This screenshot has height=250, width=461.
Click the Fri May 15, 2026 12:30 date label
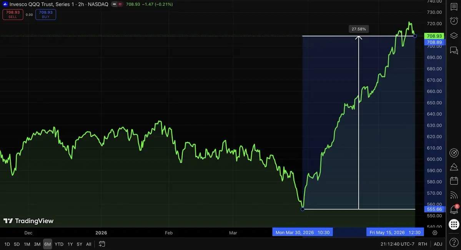tap(395, 232)
